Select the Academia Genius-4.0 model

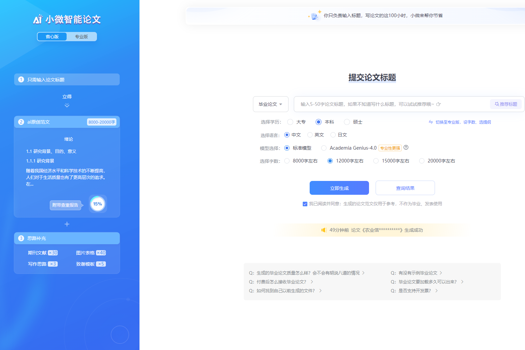click(324, 148)
